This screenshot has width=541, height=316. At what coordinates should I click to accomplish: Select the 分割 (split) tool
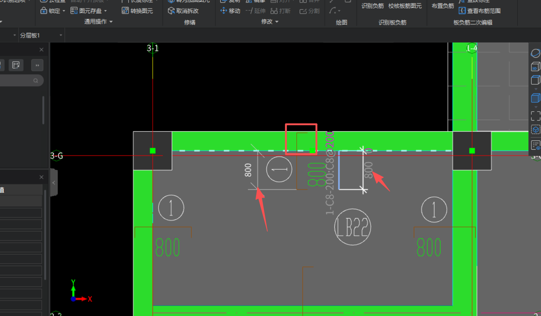[310, 11]
